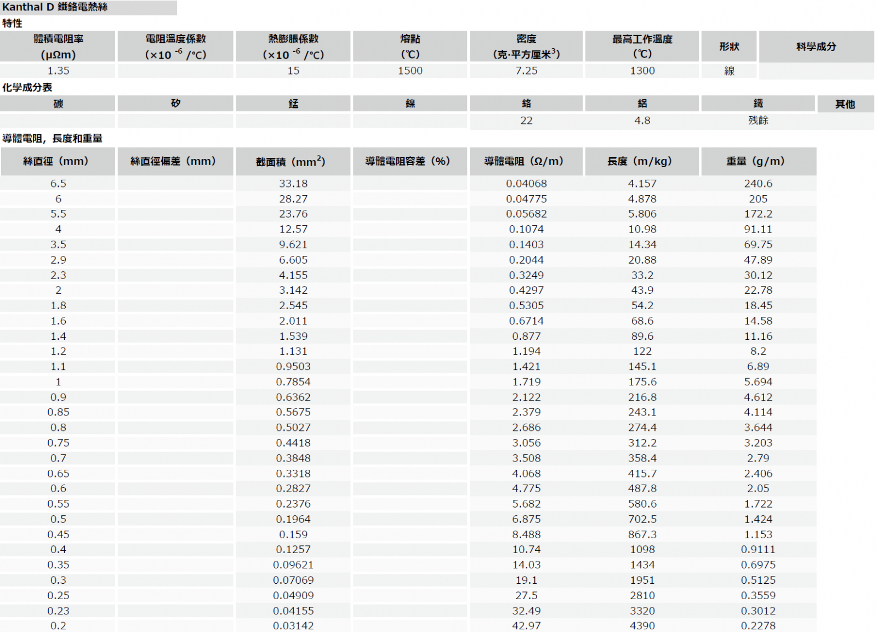
Task: Select weight value 91.11
Action: point(758,229)
